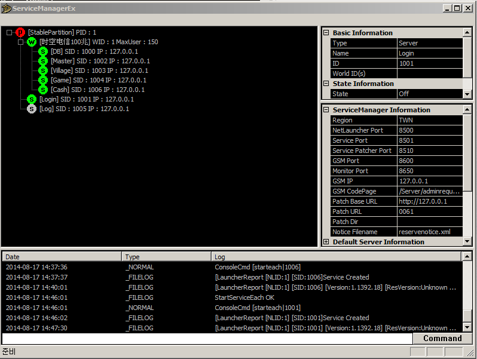The width and height of the screenshot is (477, 359).
Task: Click the green W world icon
Action: tap(32, 42)
